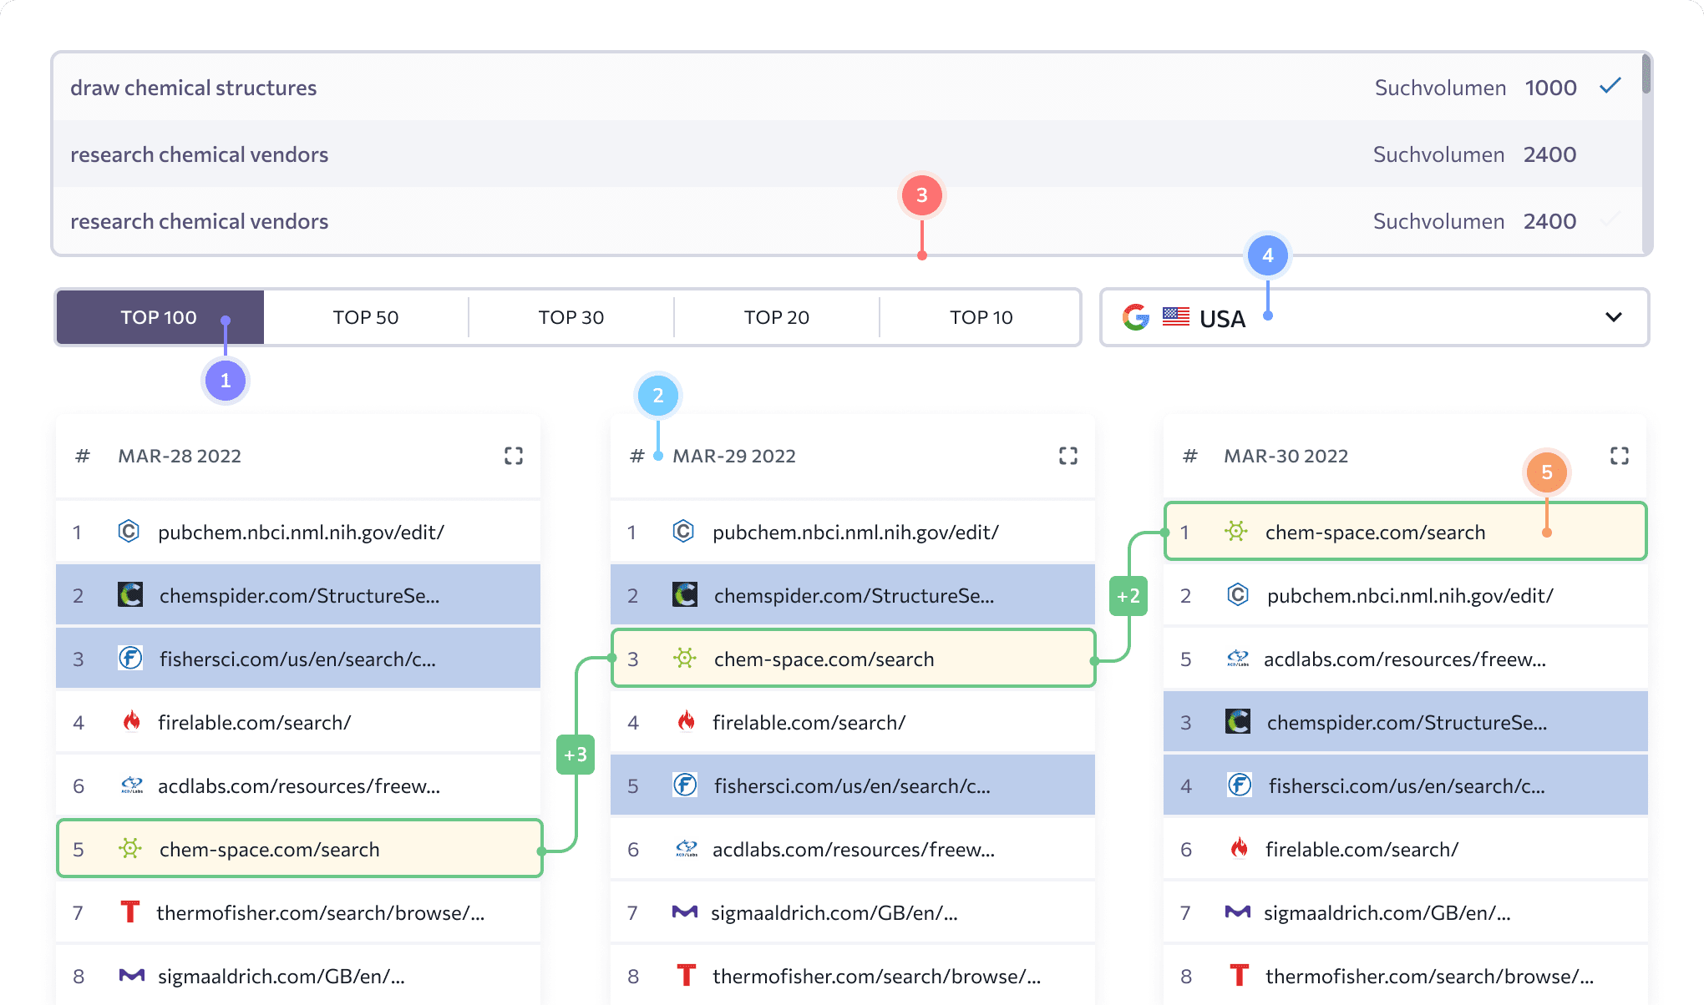Select the TOP 100 tab
This screenshot has height=1005, width=1704.
point(159,317)
